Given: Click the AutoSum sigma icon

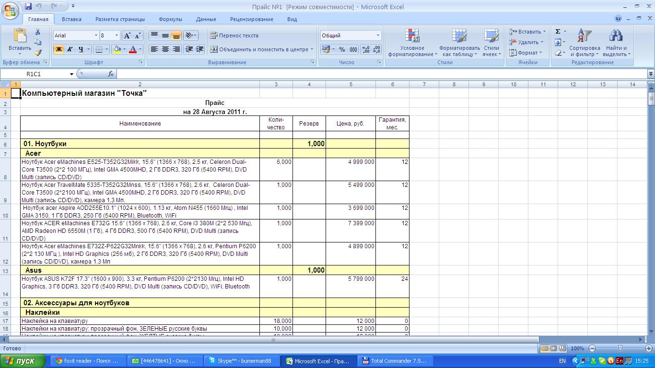Looking at the screenshot, I should pos(558,32).
